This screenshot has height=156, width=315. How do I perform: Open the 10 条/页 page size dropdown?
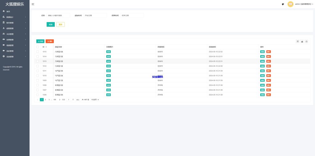(x=95, y=100)
